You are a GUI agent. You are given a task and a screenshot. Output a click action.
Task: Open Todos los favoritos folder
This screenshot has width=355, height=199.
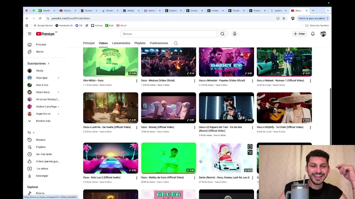[317, 25]
